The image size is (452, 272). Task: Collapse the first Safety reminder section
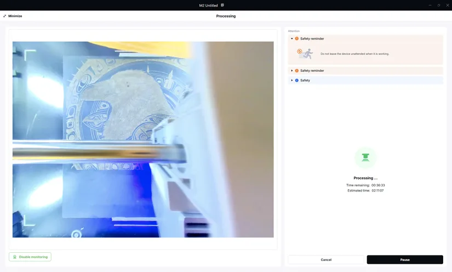(x=291, y=38)
